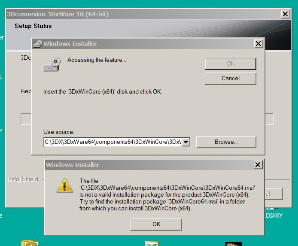Open the Use source dropdown arrow
The width and height of the screenshot is (298, 246).
pos(186,142)
